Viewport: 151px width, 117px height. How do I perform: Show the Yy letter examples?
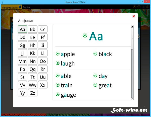[x=22, y=93]
